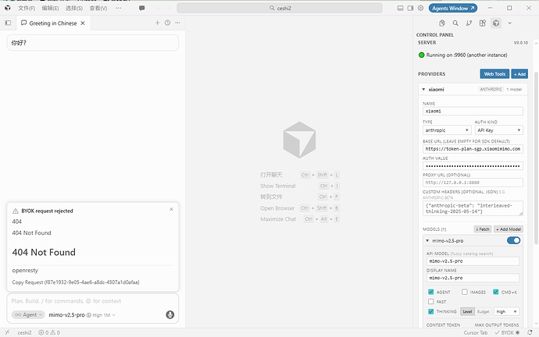Click Cursor Tab in status bar
The height and width of the screenshot is (337, 539).
(x=476, y=332)
